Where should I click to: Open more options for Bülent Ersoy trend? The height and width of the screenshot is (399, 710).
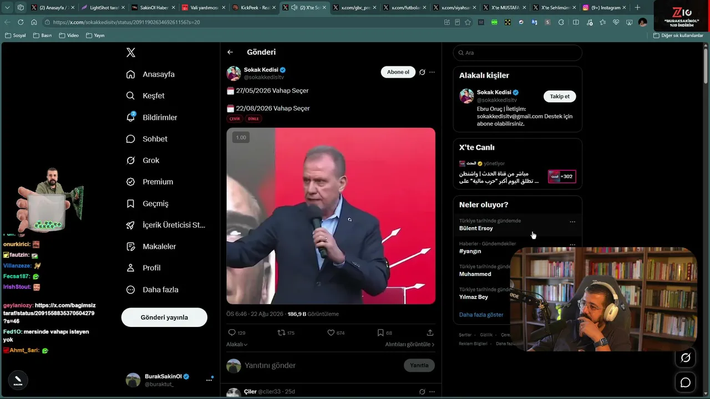pyautogui.click(x=572, y=222)
